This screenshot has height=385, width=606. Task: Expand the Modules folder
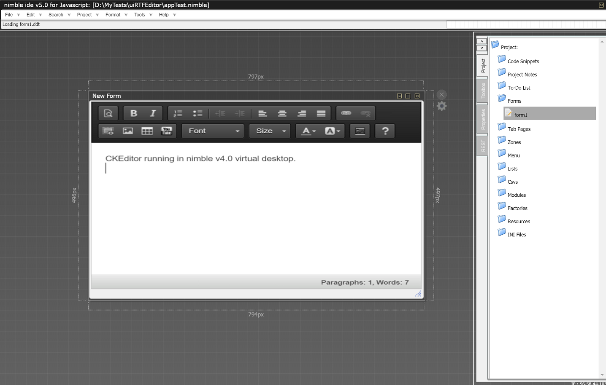coord(512,194)
